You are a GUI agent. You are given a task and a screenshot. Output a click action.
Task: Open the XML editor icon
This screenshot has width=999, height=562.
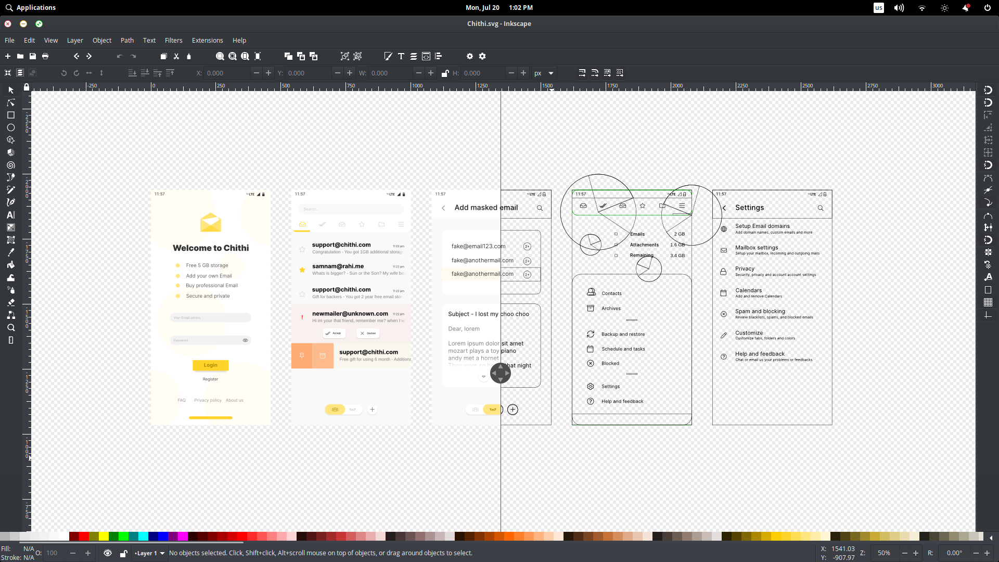[x=426, y=56]
